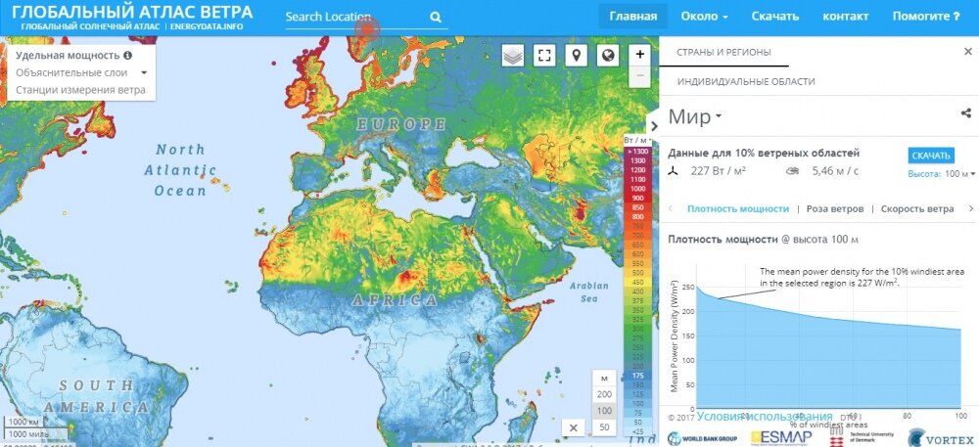Select 50 m height option
This screenshot has height=447, width=979.
(x=604, y=427)
